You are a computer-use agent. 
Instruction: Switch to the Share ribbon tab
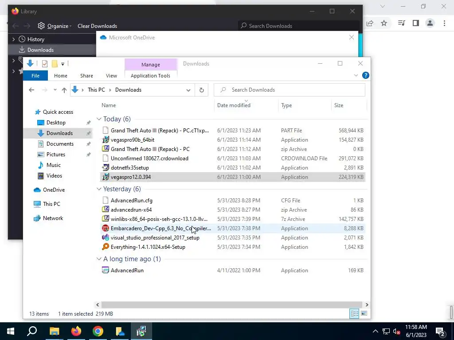[x=86, y=76]
